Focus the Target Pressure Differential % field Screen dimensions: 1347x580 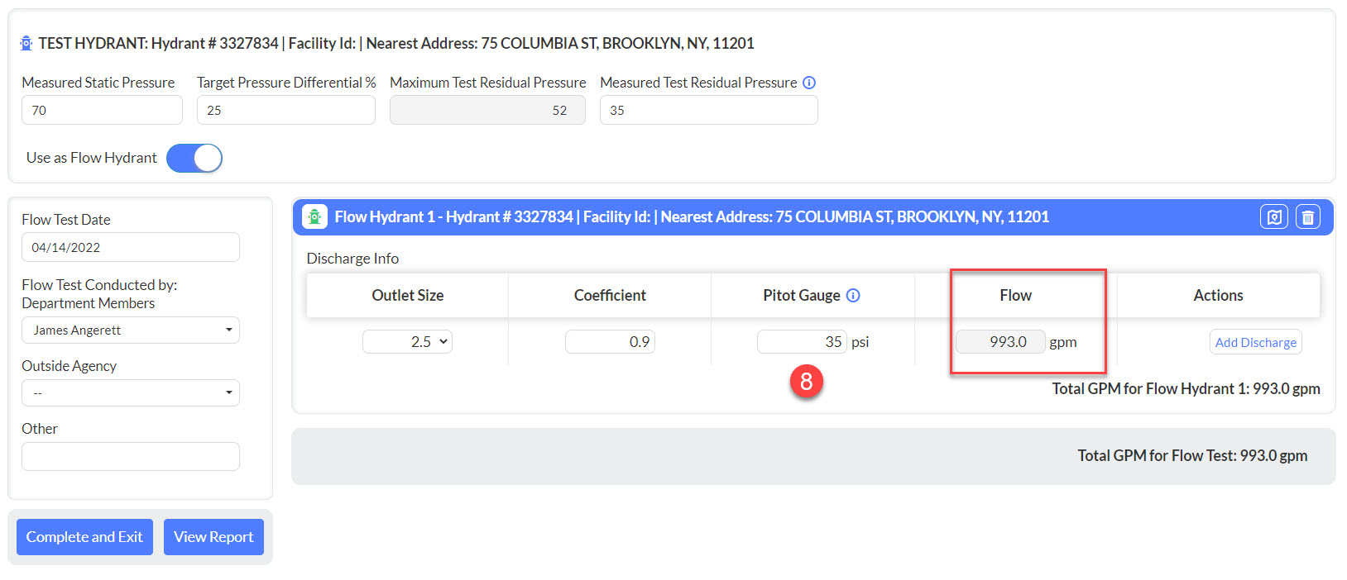pos(285,110)
